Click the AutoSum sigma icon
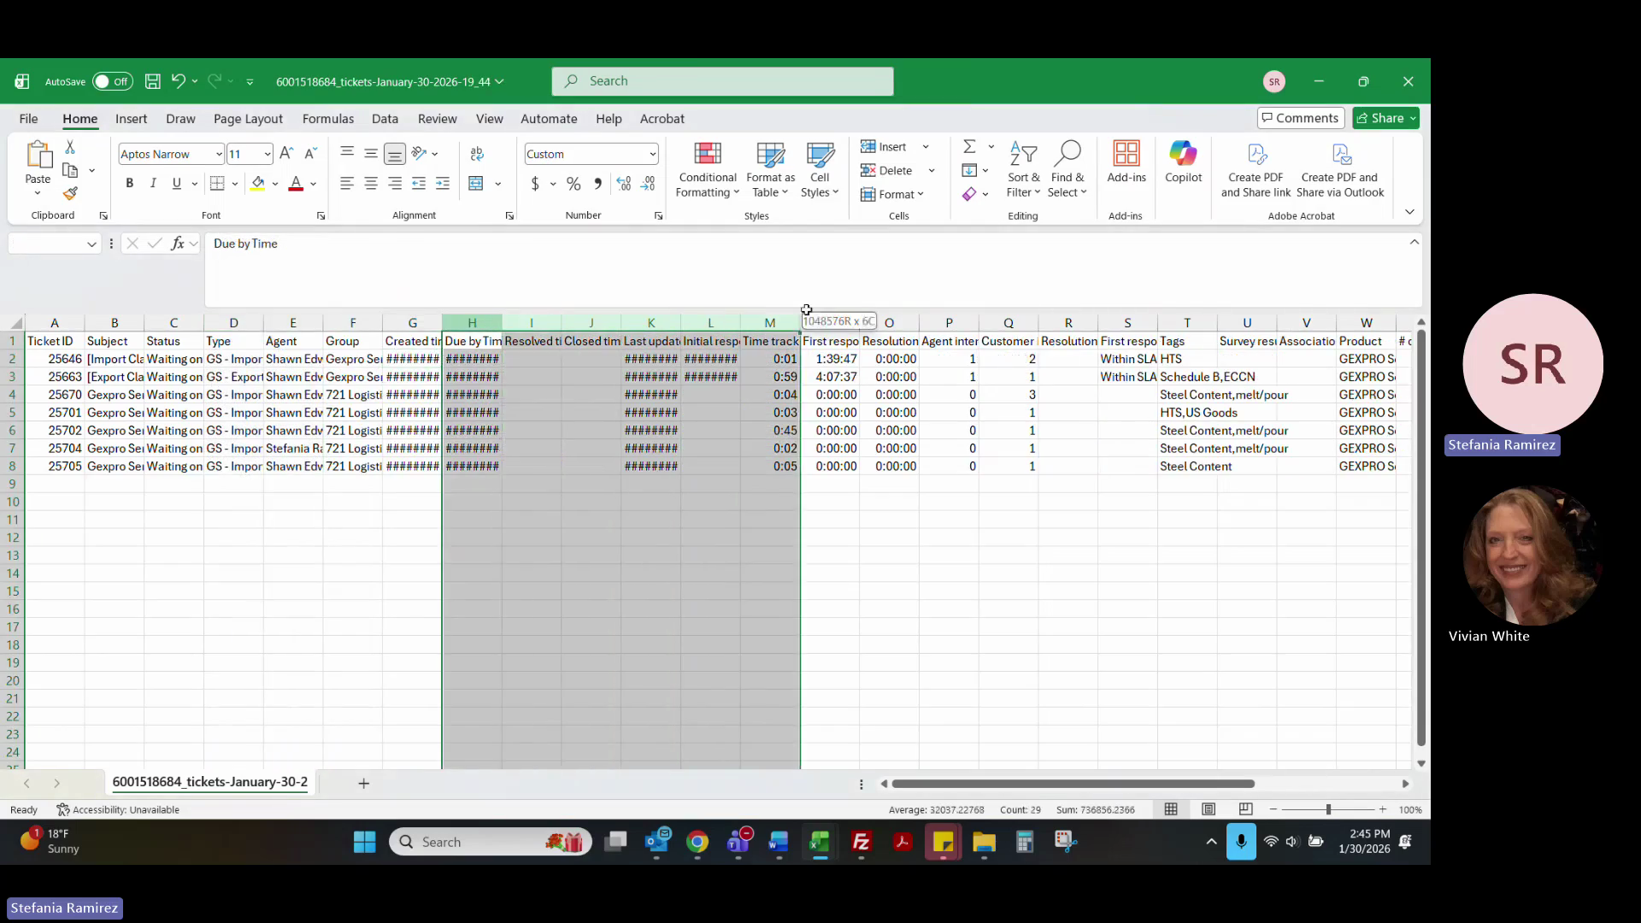Image resolution: width=1641 pixels, height=923 pixels. [969, 146]
